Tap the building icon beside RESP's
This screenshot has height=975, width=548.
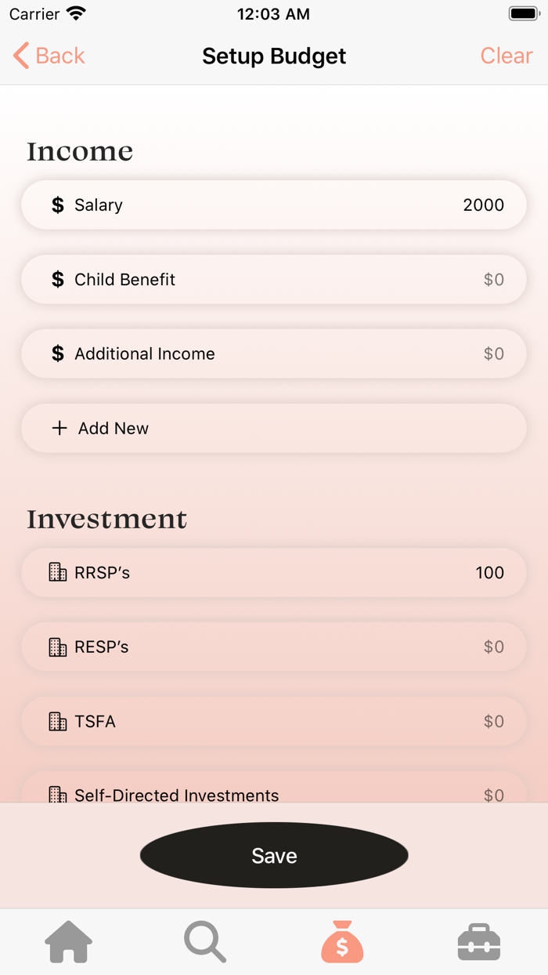58,647
